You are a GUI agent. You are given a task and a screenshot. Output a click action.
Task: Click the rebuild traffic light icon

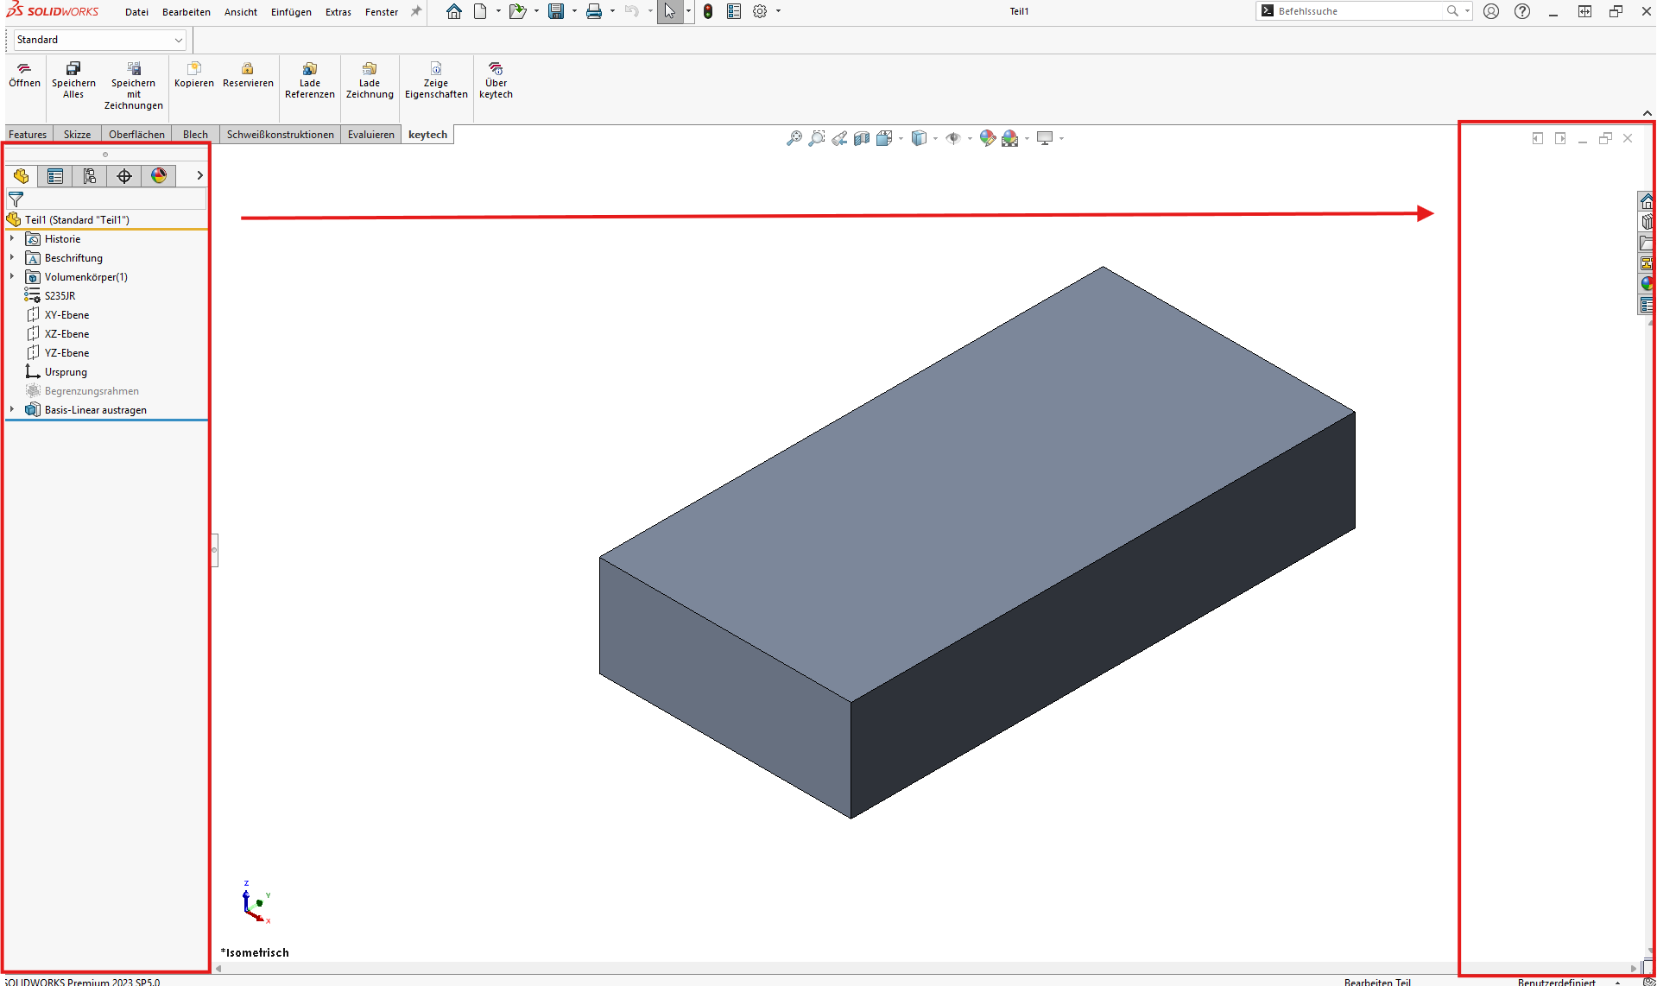[x=708, y=11]
